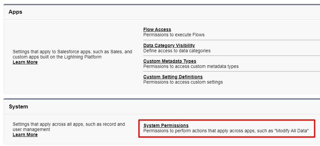Open Custom Setting Definitions link
Viewport: 320px width, 146px height.
[173, 77]
